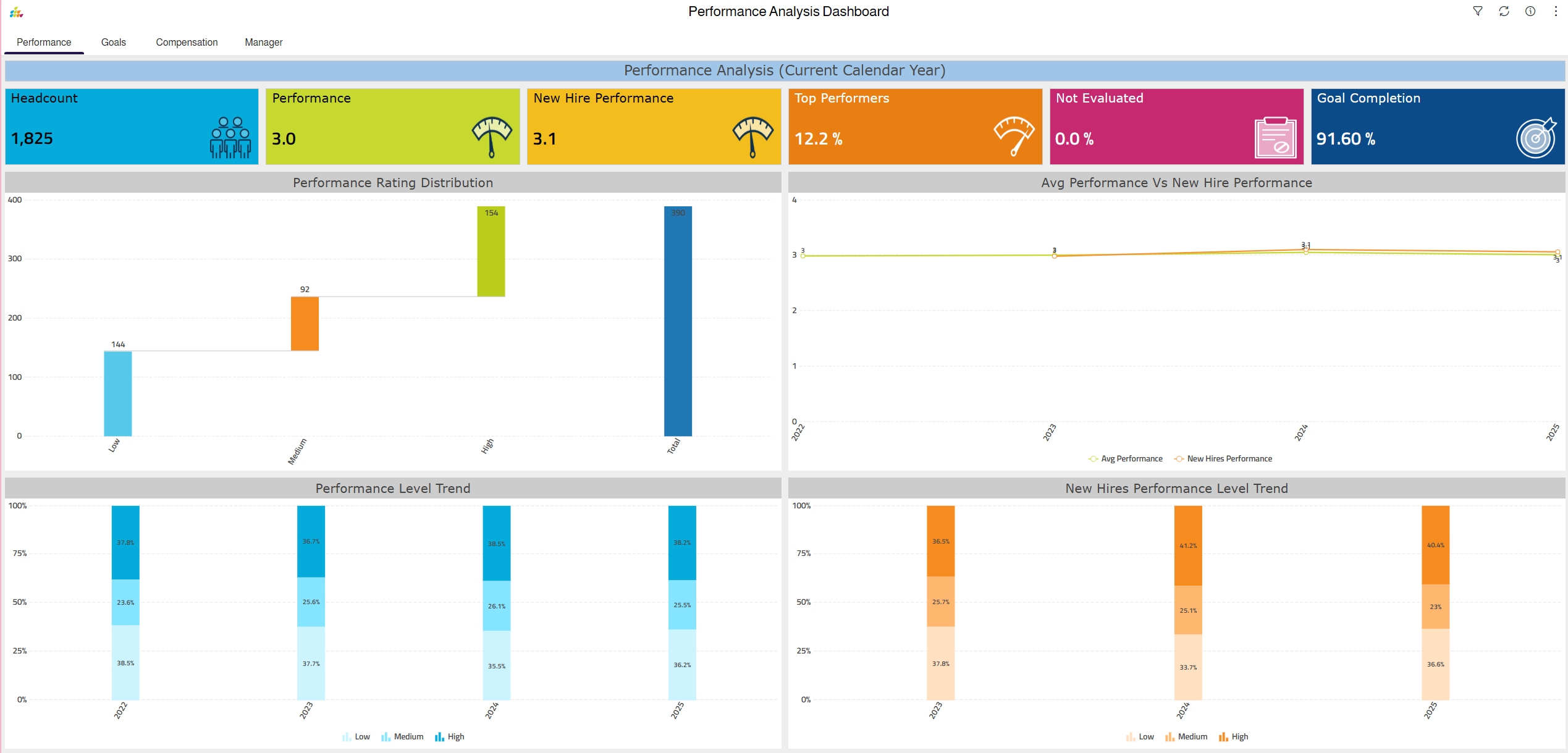This screenshot has height=753, width=1568.
Task: Toggle New Hires Performance legend series
Action: coord(1223,458)
